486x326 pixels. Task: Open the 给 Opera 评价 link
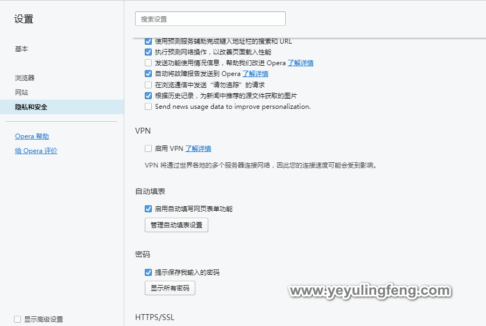(x=36, y=151)
